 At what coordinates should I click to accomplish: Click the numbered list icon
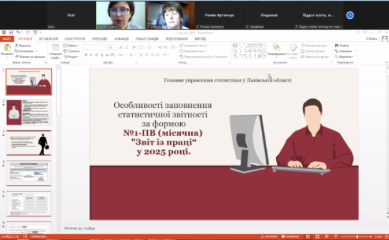point(150,47)
